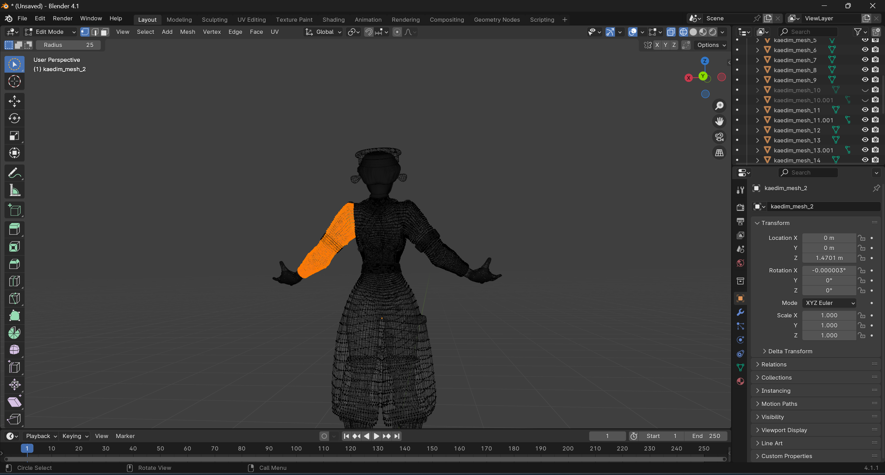
Task: Open the XYZ Euler rotation mode dropdown
Action: [829, 303]
